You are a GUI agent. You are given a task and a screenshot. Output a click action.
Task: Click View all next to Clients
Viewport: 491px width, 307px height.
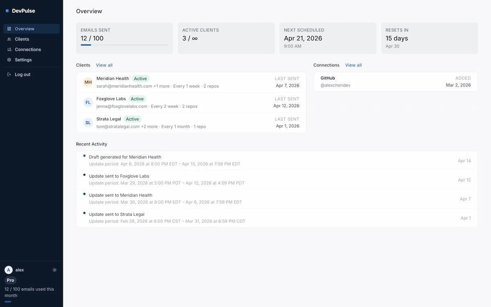click(x=104, y=65)
